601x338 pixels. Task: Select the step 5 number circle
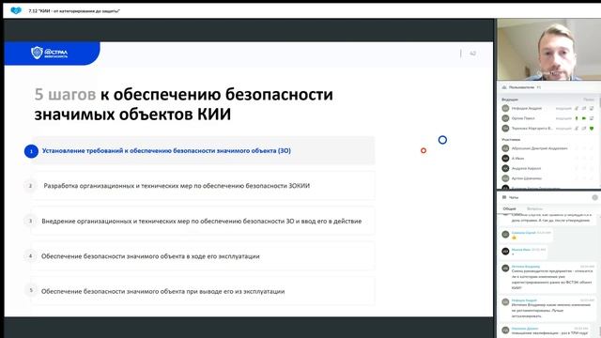(31, 290)
